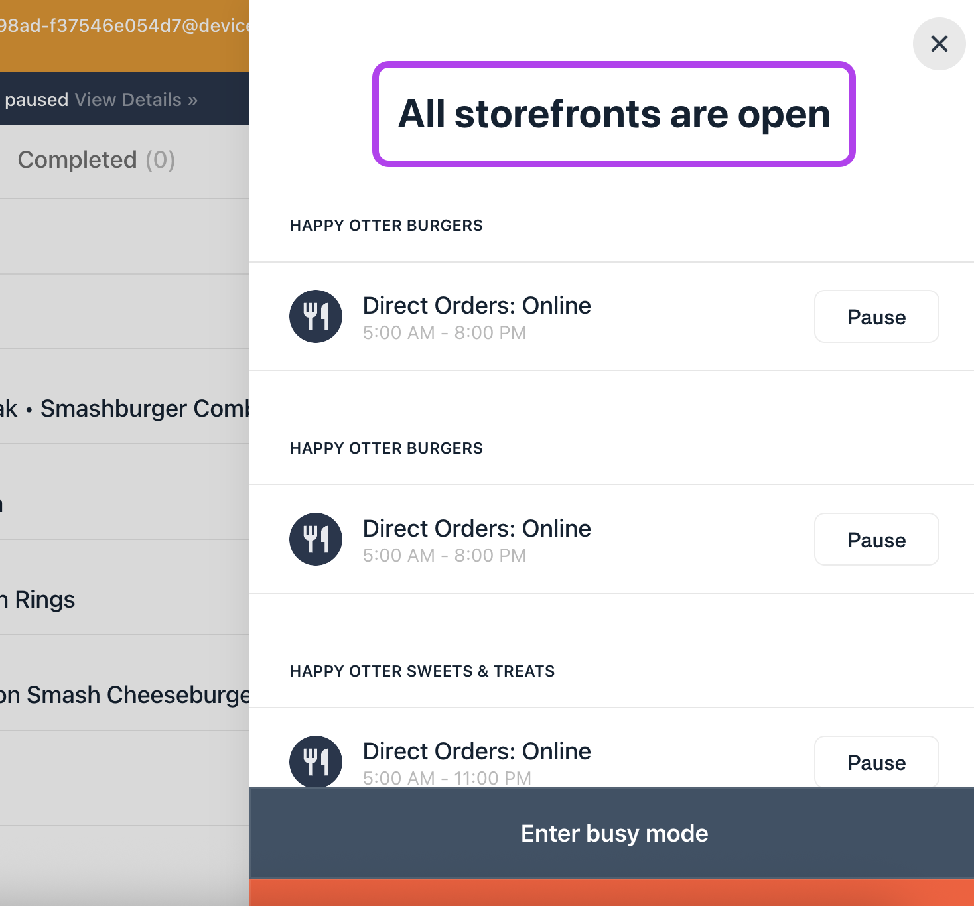Image resolution: width=974 pixels, height=906 pixels.
Task: Click the fork-and-knife icon of second Happy Otter Burgers
Action: tap(316, 539)
